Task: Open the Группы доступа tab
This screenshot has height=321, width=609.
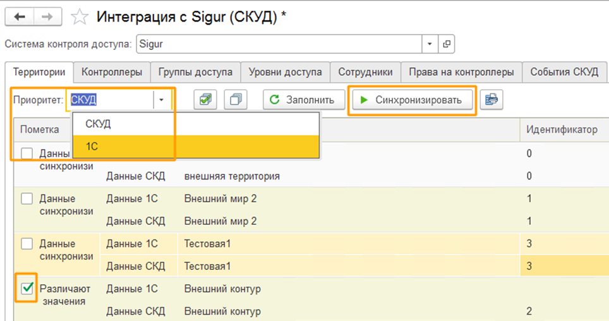Action: pos(195,72)
